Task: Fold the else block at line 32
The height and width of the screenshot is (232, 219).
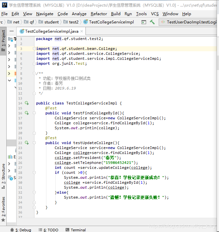Action: (34, 192)
